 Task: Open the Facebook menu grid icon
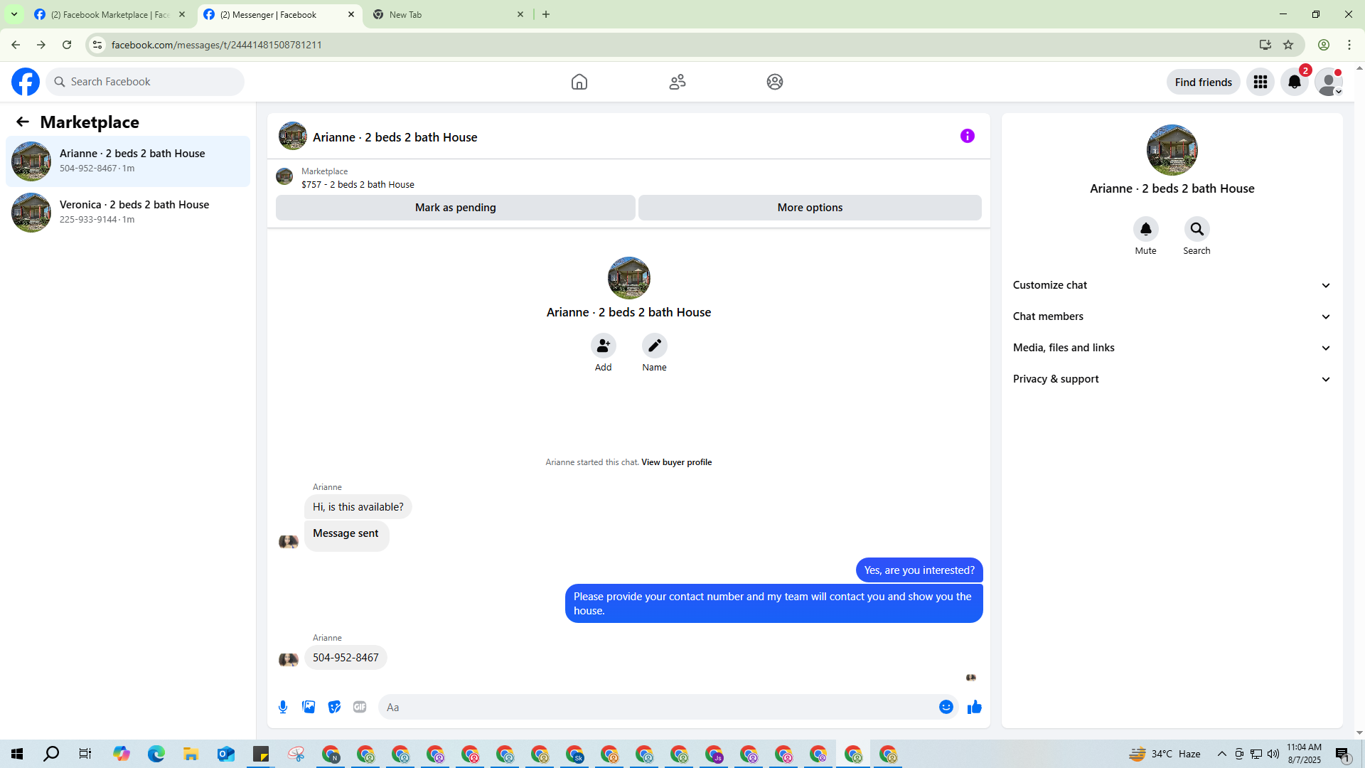pyautogui.click(x=1260, y=82)
